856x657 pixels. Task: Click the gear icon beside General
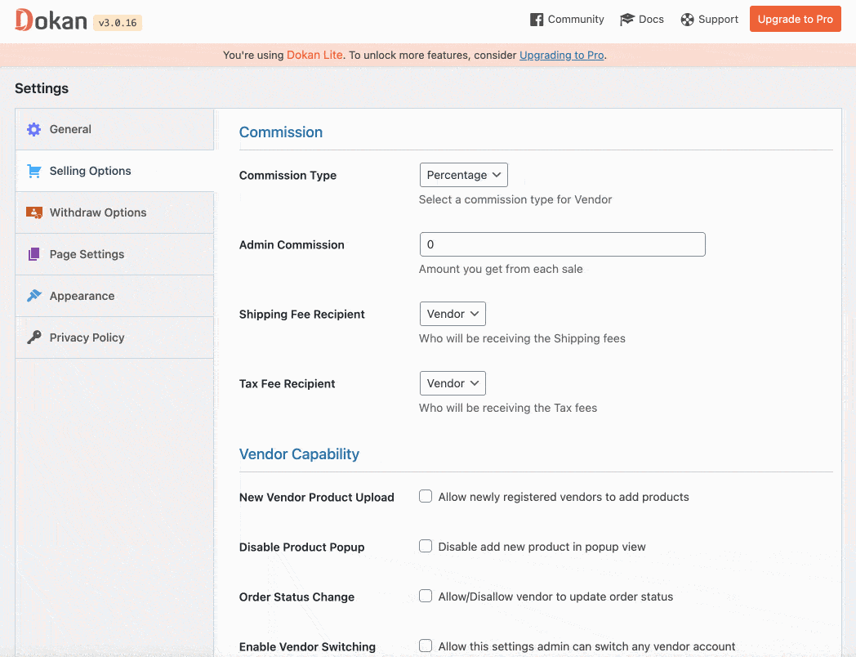coord(33,128)
